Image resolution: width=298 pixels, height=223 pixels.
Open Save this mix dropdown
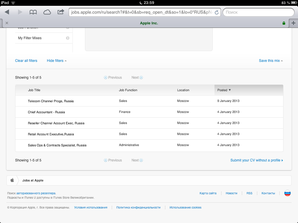tap(271, 61)
